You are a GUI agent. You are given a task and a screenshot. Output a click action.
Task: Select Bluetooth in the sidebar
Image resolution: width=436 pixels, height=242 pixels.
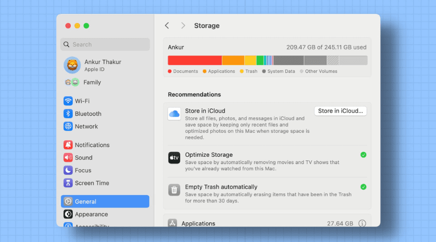[x=105, y=114]
